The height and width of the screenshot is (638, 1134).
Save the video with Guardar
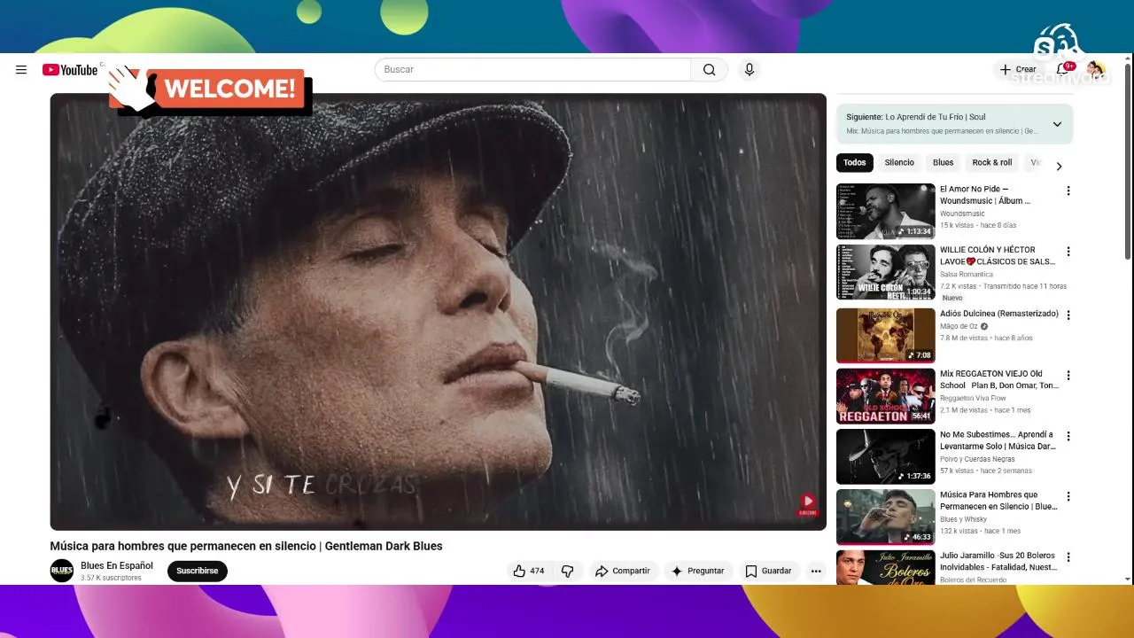[x=768, y=572]
